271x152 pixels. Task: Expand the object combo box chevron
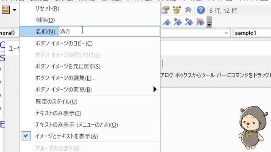tap(227, 33)
